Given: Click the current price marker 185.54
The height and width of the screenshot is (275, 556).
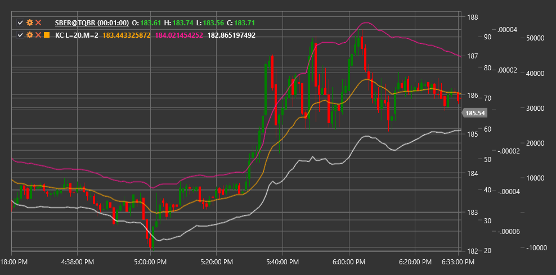Looking at the screenshot, I should [475, 114].
